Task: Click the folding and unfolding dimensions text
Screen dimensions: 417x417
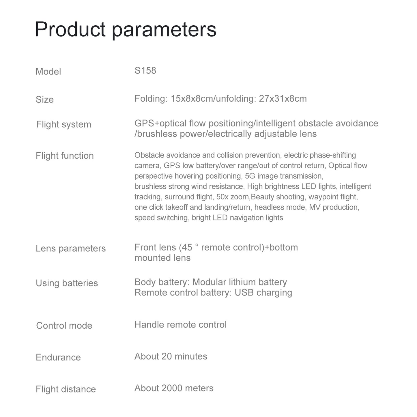Action: 220,99
